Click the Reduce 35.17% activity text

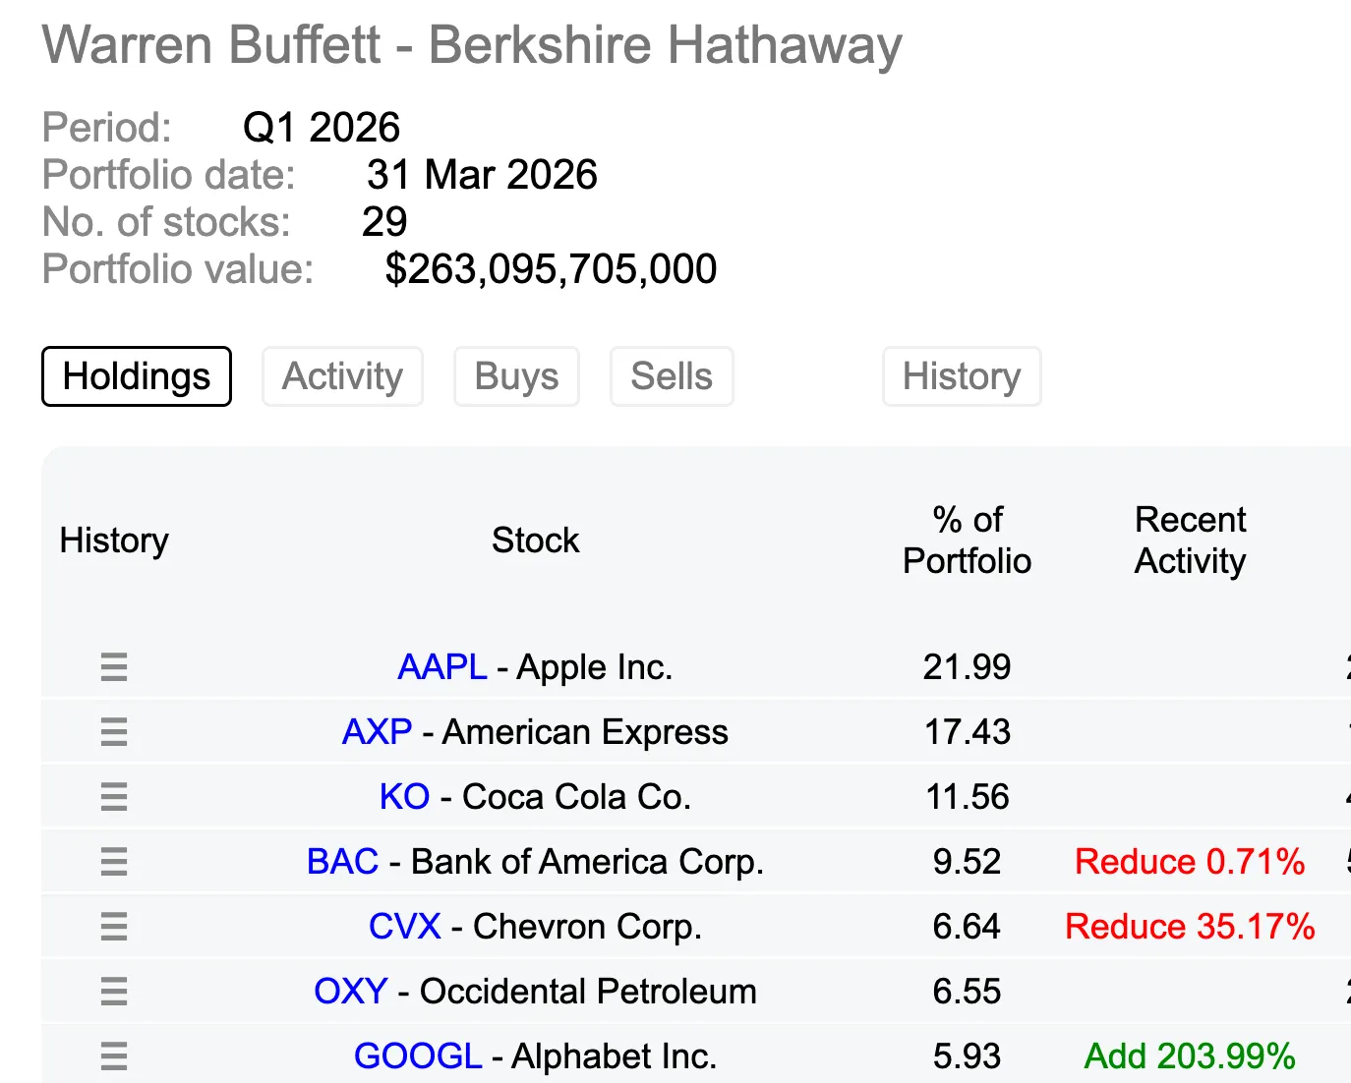click(x=1191, y=927)
